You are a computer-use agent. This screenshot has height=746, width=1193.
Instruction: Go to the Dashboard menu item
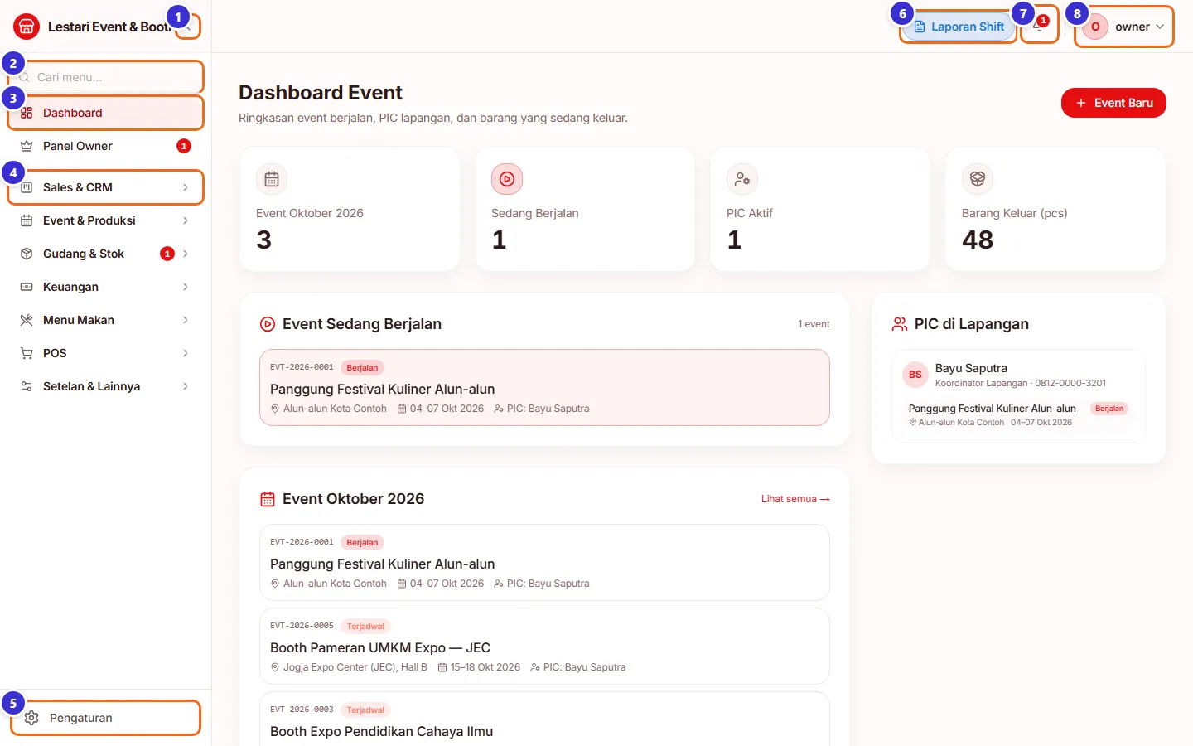105,113
